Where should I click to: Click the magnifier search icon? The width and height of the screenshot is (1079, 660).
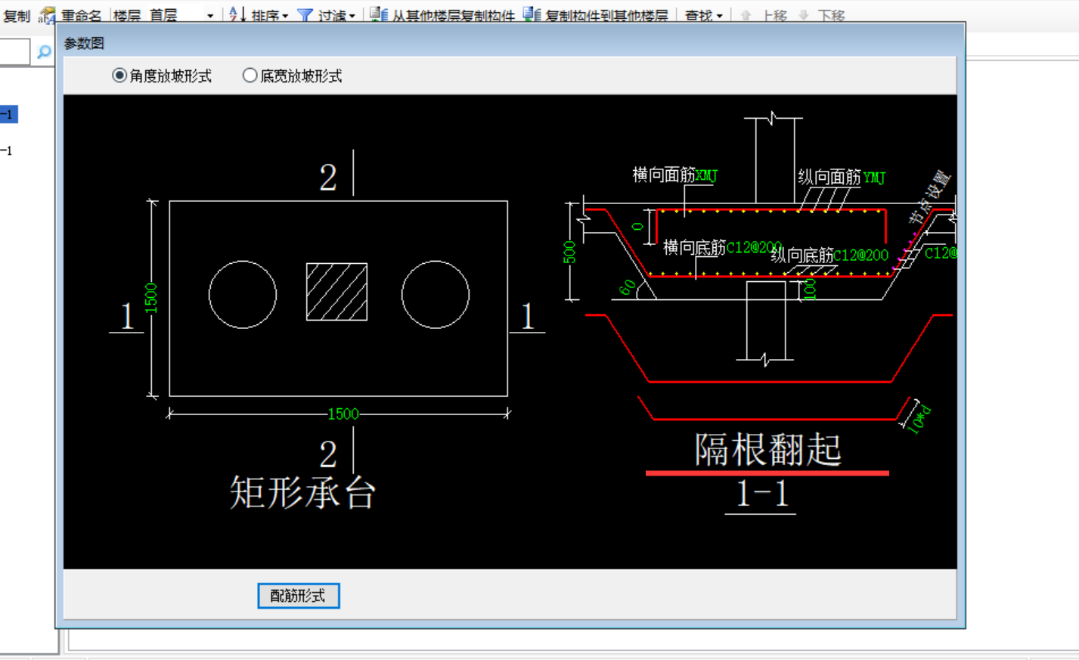click(x=44, y=51)
